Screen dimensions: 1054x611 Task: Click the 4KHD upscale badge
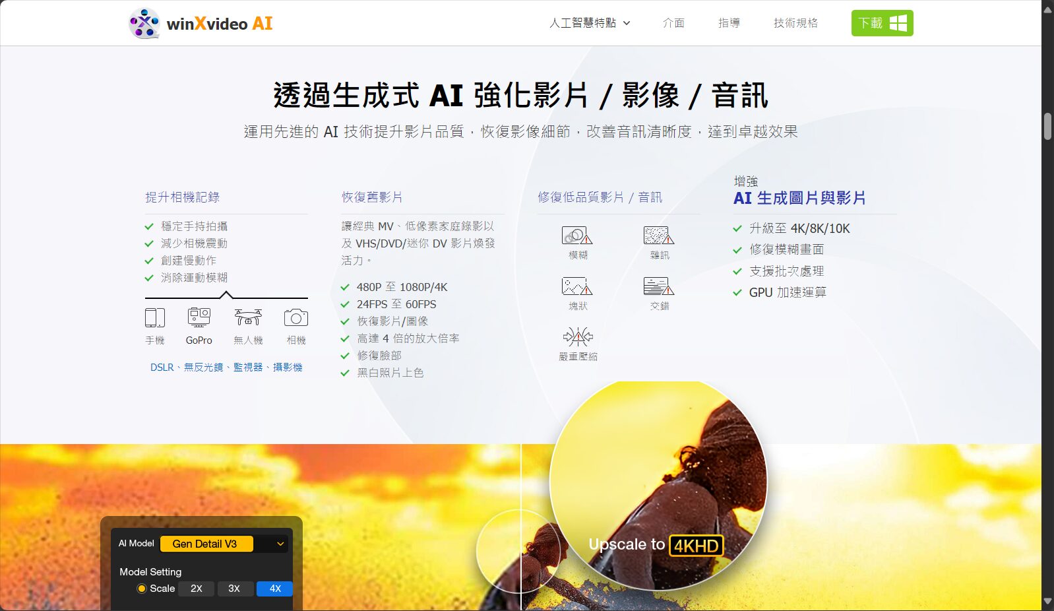697,546
